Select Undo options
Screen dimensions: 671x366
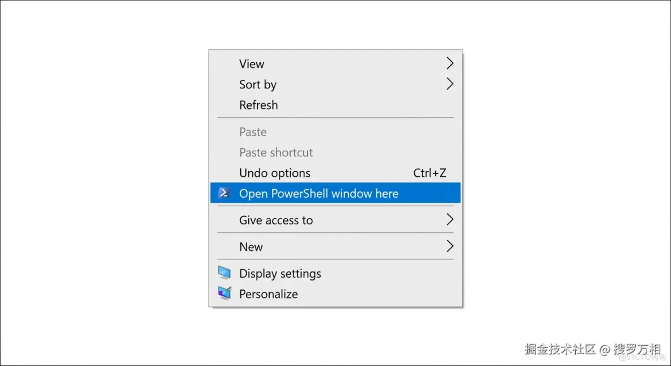pos(275,173)
